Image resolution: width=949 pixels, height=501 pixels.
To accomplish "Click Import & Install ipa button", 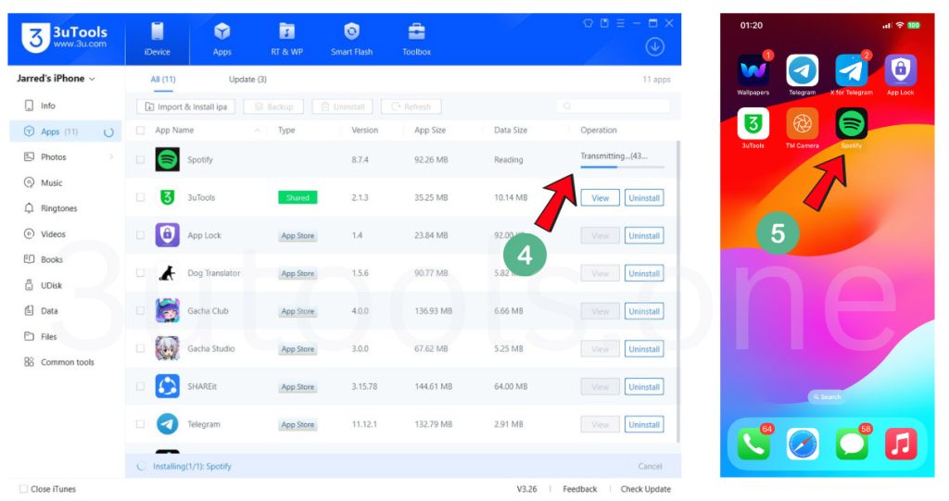I will coord(185,106).
